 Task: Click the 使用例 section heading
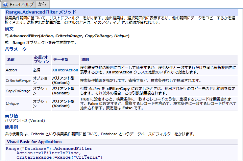point(11,127)
